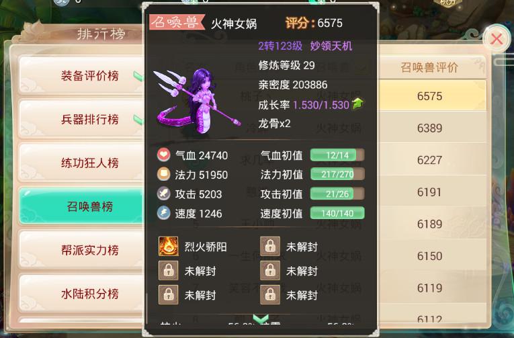Open the 装备评价榜 ranking tab
Viewport: 514px width, 338px height.
point(81,76)
